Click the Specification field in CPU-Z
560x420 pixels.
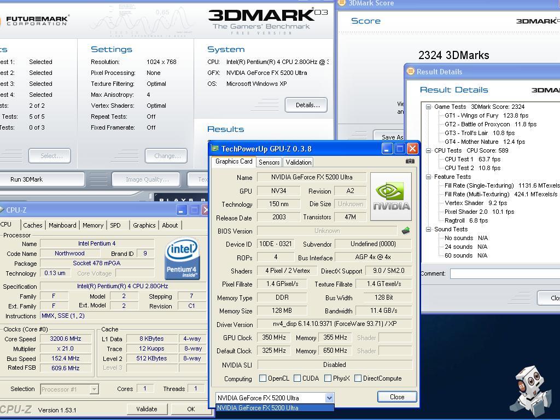tap(122, 286)
